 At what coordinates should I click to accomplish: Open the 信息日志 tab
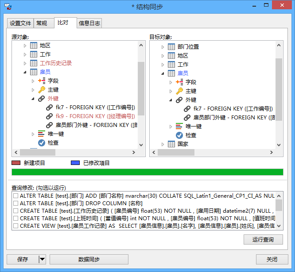89,23
